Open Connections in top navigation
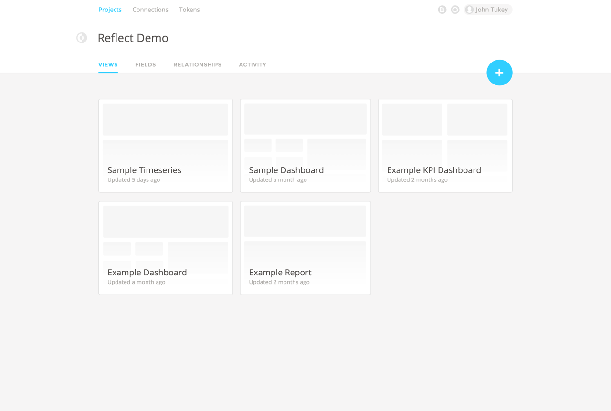Image resolution: width=611 pixels, height=411 pixels. (x=150, y=10)
